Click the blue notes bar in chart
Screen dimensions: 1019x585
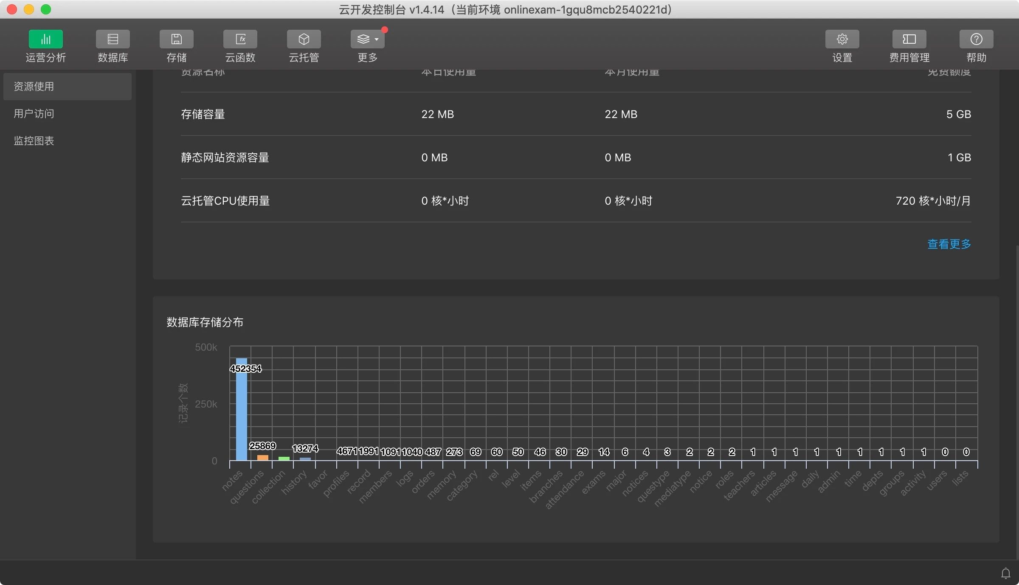(241, 412)
